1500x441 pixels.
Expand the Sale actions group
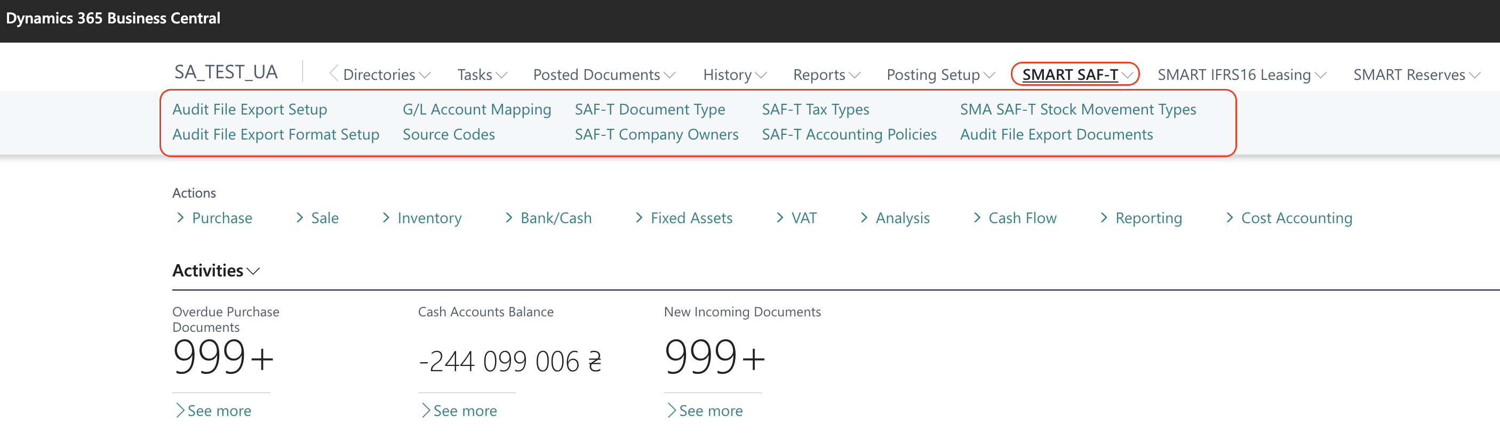tap(317, 218)
